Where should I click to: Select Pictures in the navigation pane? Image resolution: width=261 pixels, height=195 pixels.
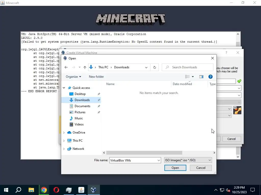pyautogui.click(x=80, y=112)
